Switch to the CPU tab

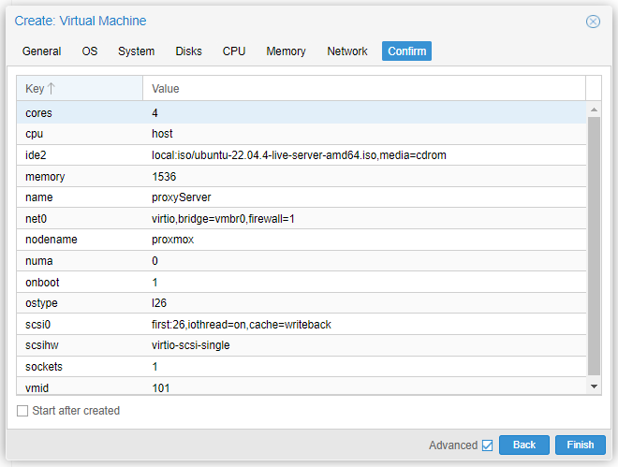(234, 51)
